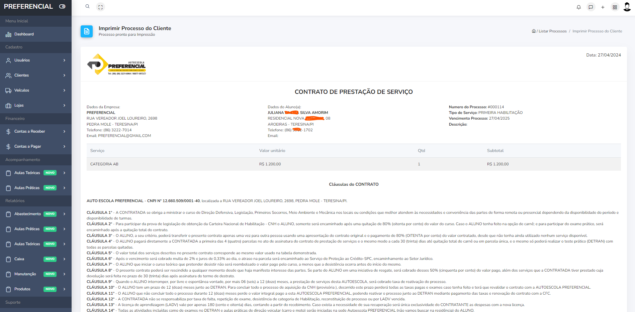Open the Produtos menu item
Viewport: 635px width, 312px height.
(x=36, y=289)
